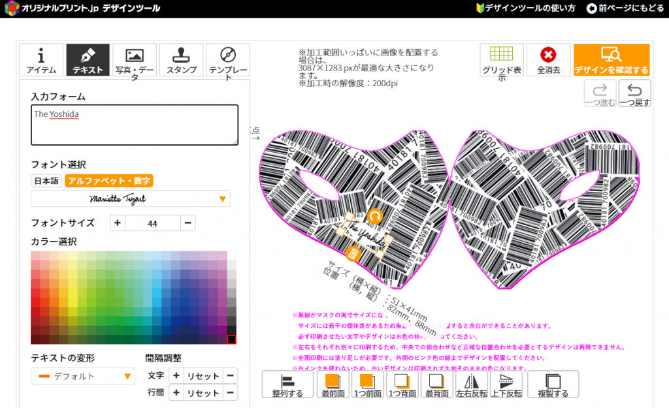Image resolution: width=669 pixels, height=408 pixels.
Task: Undo with 一つ戻す button
Action: [634, 93]
